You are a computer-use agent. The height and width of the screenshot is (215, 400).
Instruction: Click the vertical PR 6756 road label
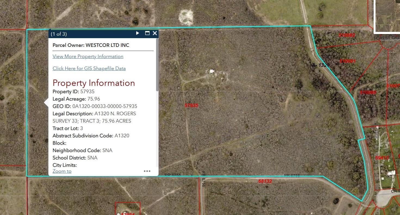(x=203, y=179)
